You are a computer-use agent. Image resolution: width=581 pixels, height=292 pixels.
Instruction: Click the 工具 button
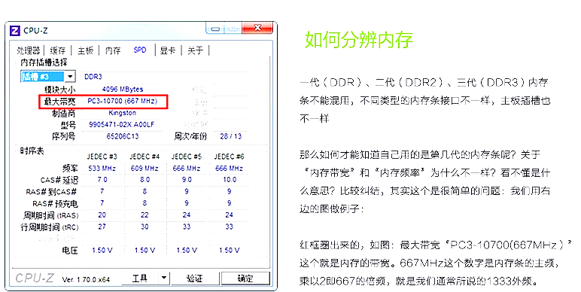[140, 278]
